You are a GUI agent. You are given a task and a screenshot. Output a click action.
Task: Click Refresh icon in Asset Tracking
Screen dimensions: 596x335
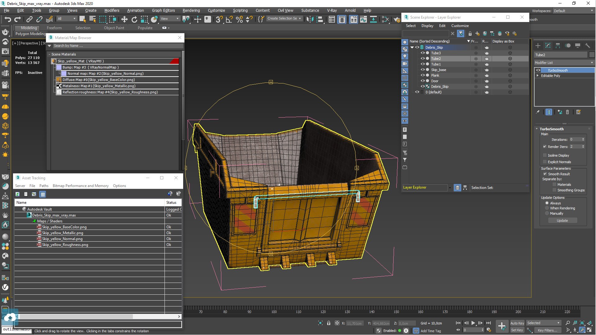pyautogui.click(x=18, y=194)
